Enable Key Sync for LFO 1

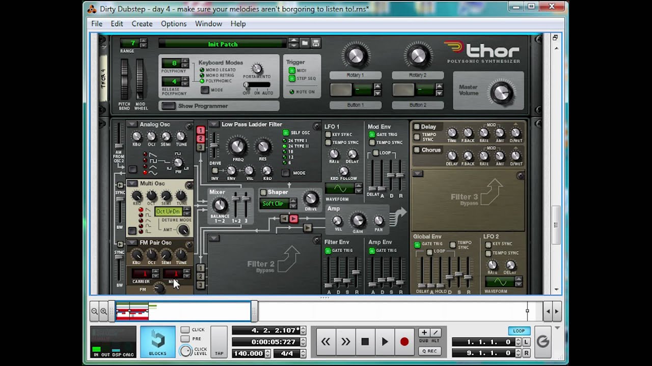329,135
